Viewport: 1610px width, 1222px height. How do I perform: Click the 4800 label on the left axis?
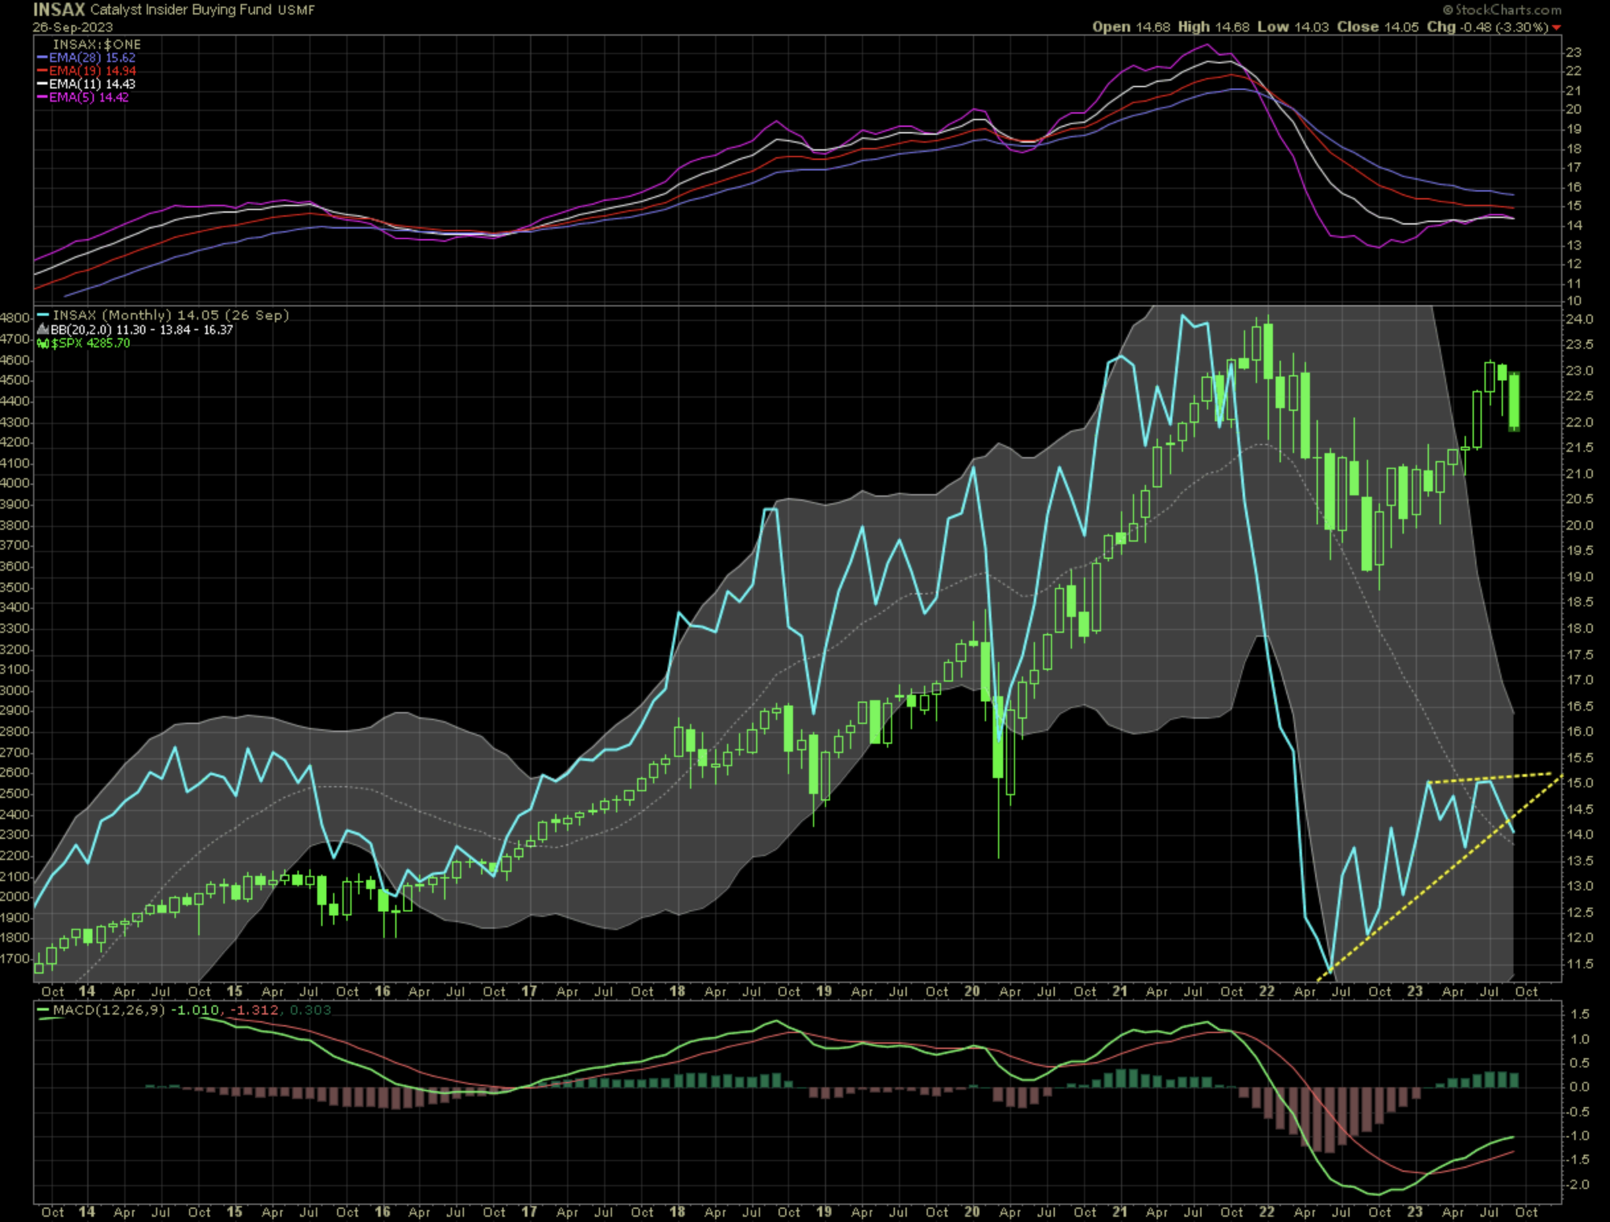point(15,318)
